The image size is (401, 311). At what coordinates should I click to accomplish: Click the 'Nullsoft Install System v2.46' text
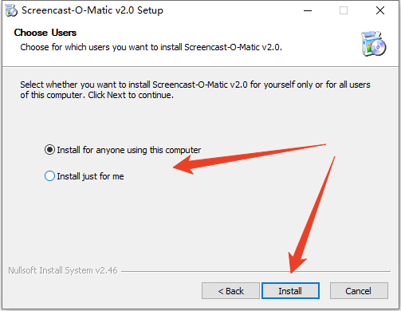tap(63, 270)
